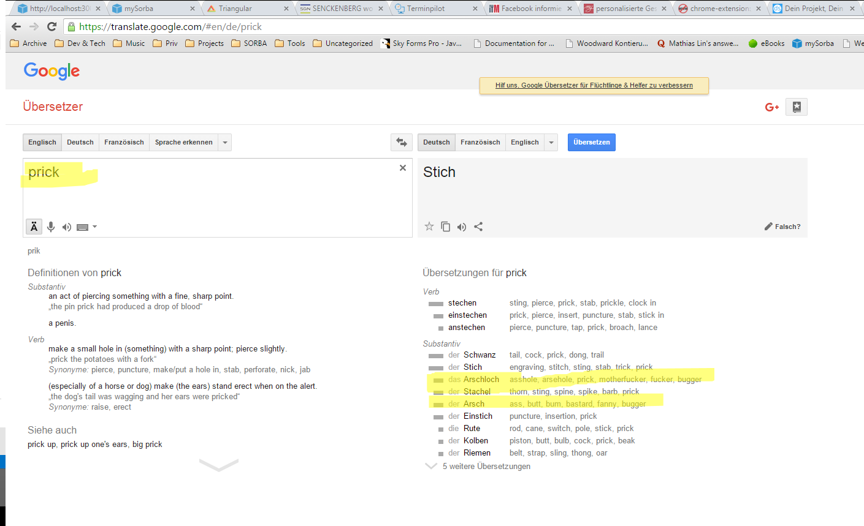Swap source and target languages
864x526 pixels.
(x=402, y=142)
